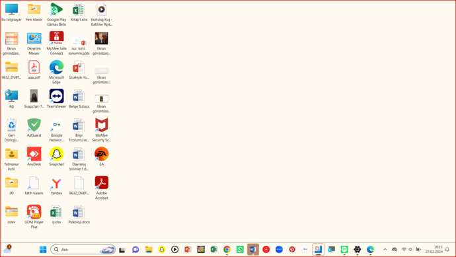456x257 pixels.
Task: Select the McAfee Safe Connect shortcut
Action: (56, 44)
